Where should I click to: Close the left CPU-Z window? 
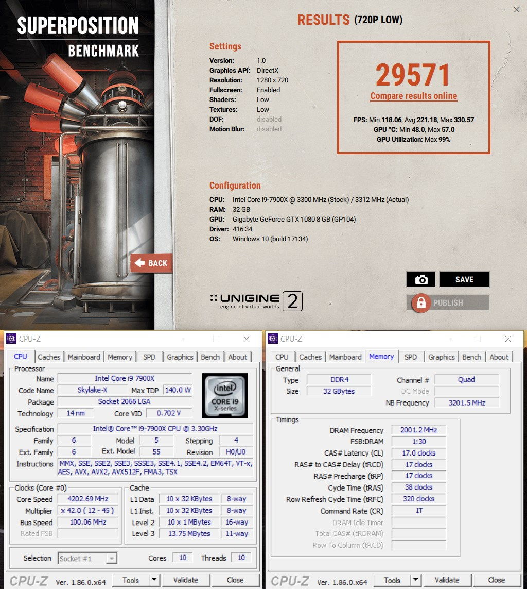tap(247, 339)
